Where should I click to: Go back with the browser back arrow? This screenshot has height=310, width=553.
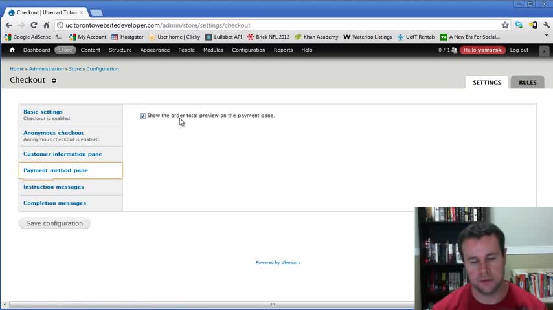point(9,25)
